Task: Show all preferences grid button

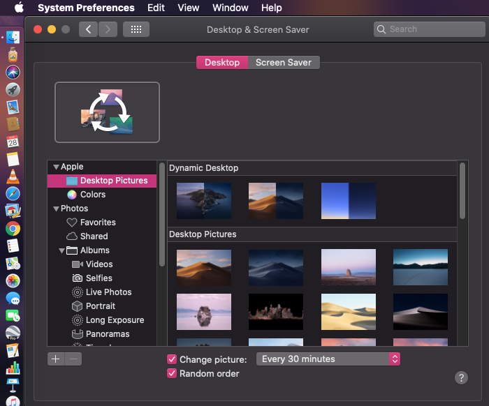Action: coord(136,29)
